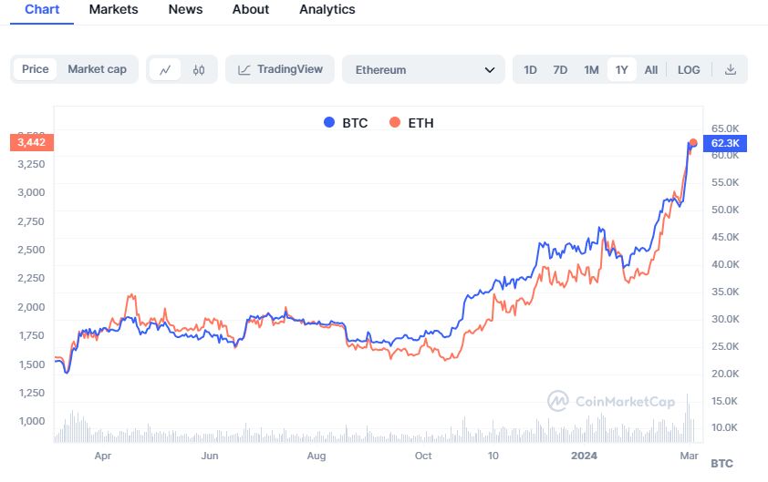Switch to the Analytics tab
This screenshot has width=768, height=482.
point(327,9)
